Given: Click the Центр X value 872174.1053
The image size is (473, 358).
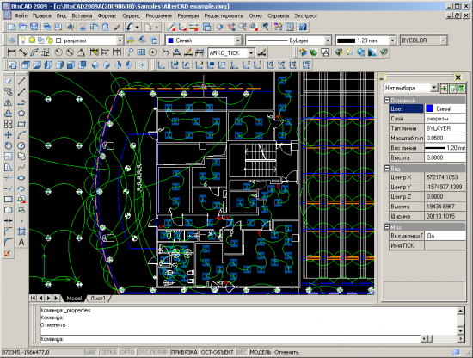Looking at the screenshot, I should pos(445,177).
